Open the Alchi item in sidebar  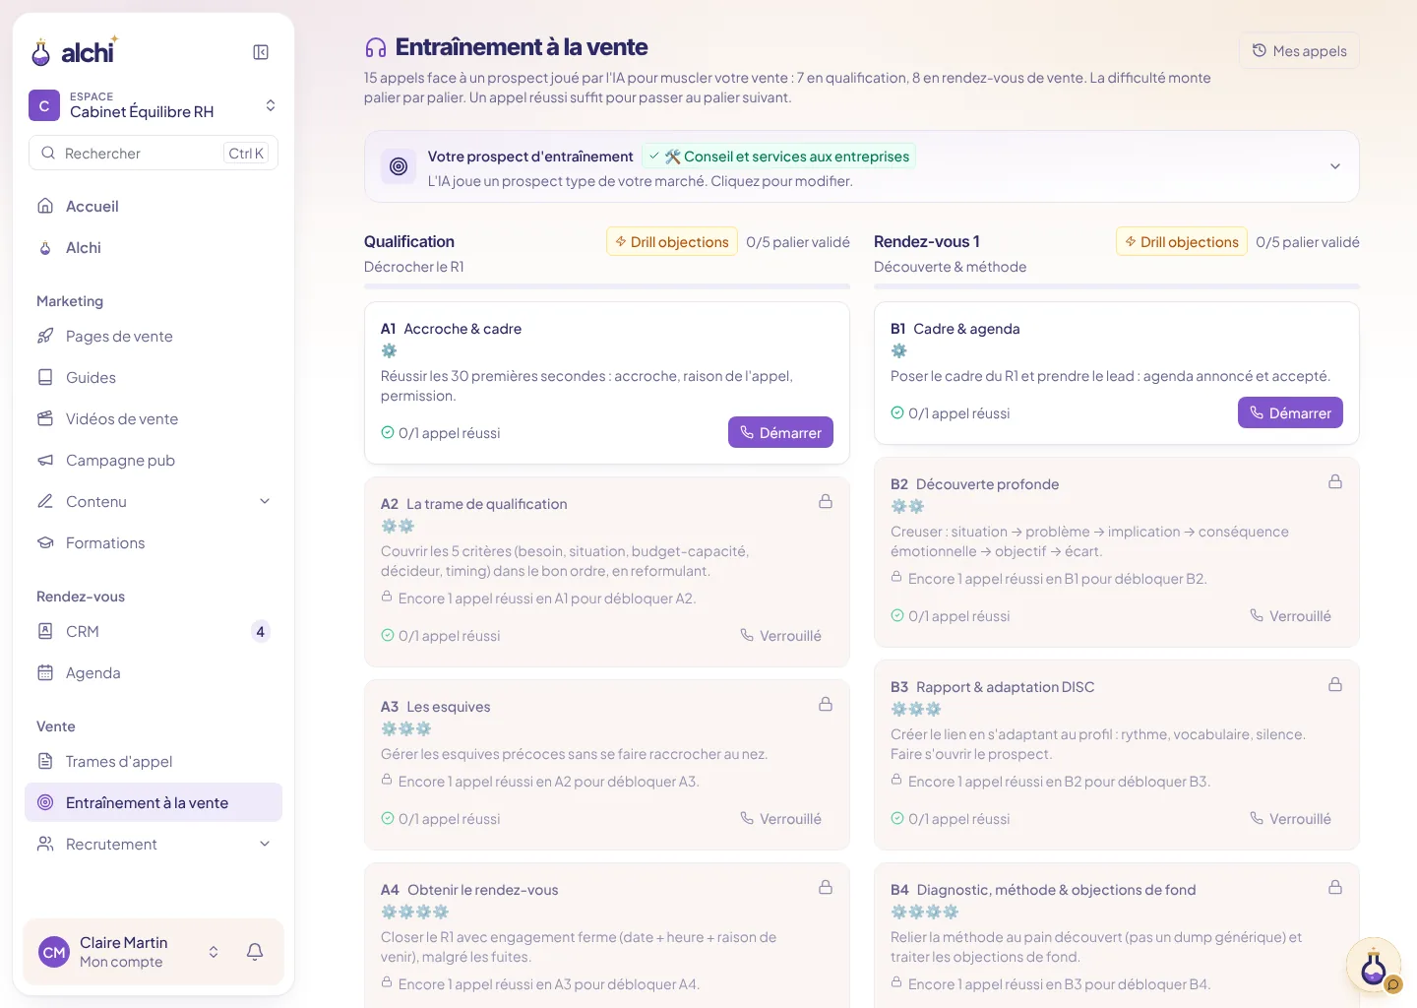coord(154,248)
